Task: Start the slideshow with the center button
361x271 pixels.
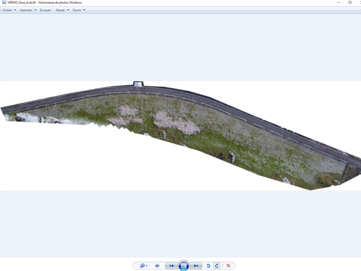Action: (184, 266)
